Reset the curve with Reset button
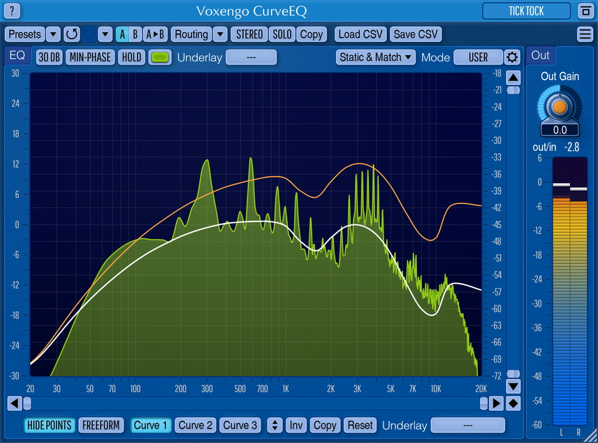 click(360, 425)
